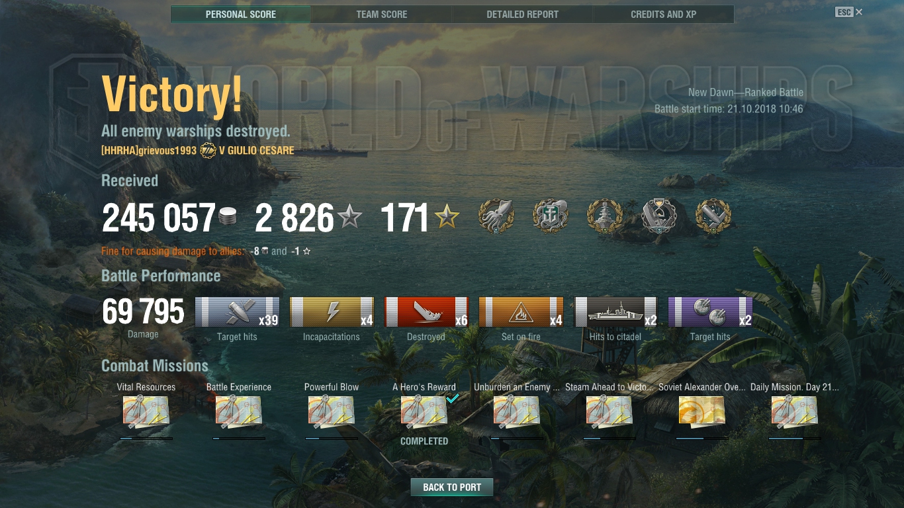Open the completed A Hero's Reward mission

click(424, 411)
